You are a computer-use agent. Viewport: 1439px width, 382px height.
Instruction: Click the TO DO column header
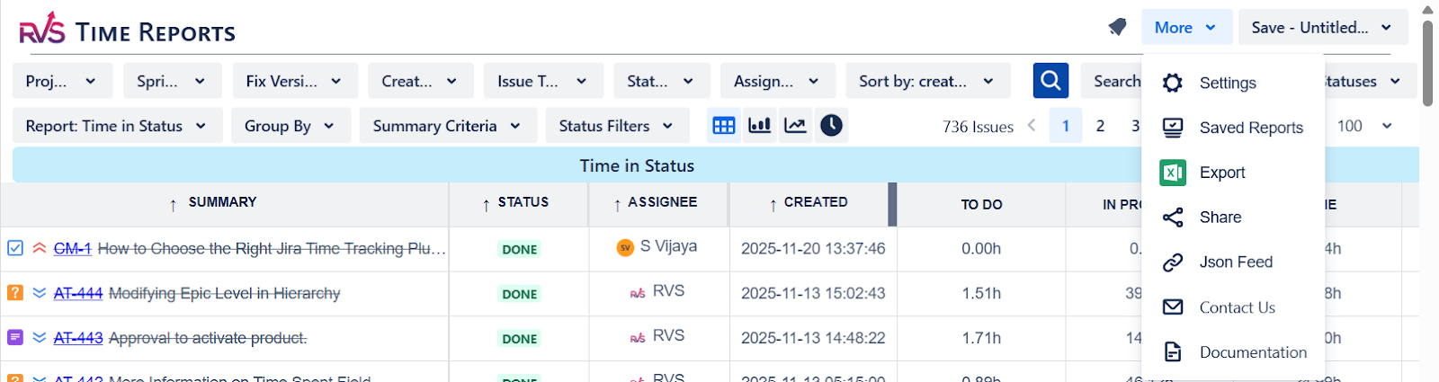click(981, 205)
